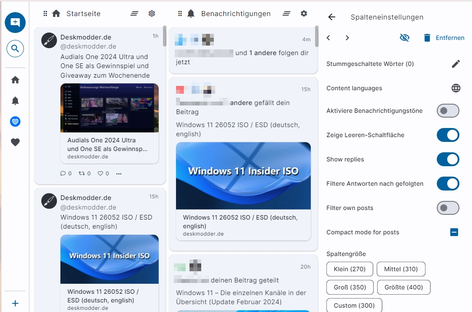This screenshot has width=472, height=312.
Task: Click the 'deinen Beitrag geteilt' notification text
Action: 245,280
